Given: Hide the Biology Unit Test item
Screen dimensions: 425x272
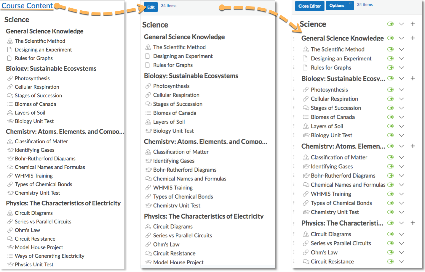Looking at the screenshot, I should [x=391, y=135].
